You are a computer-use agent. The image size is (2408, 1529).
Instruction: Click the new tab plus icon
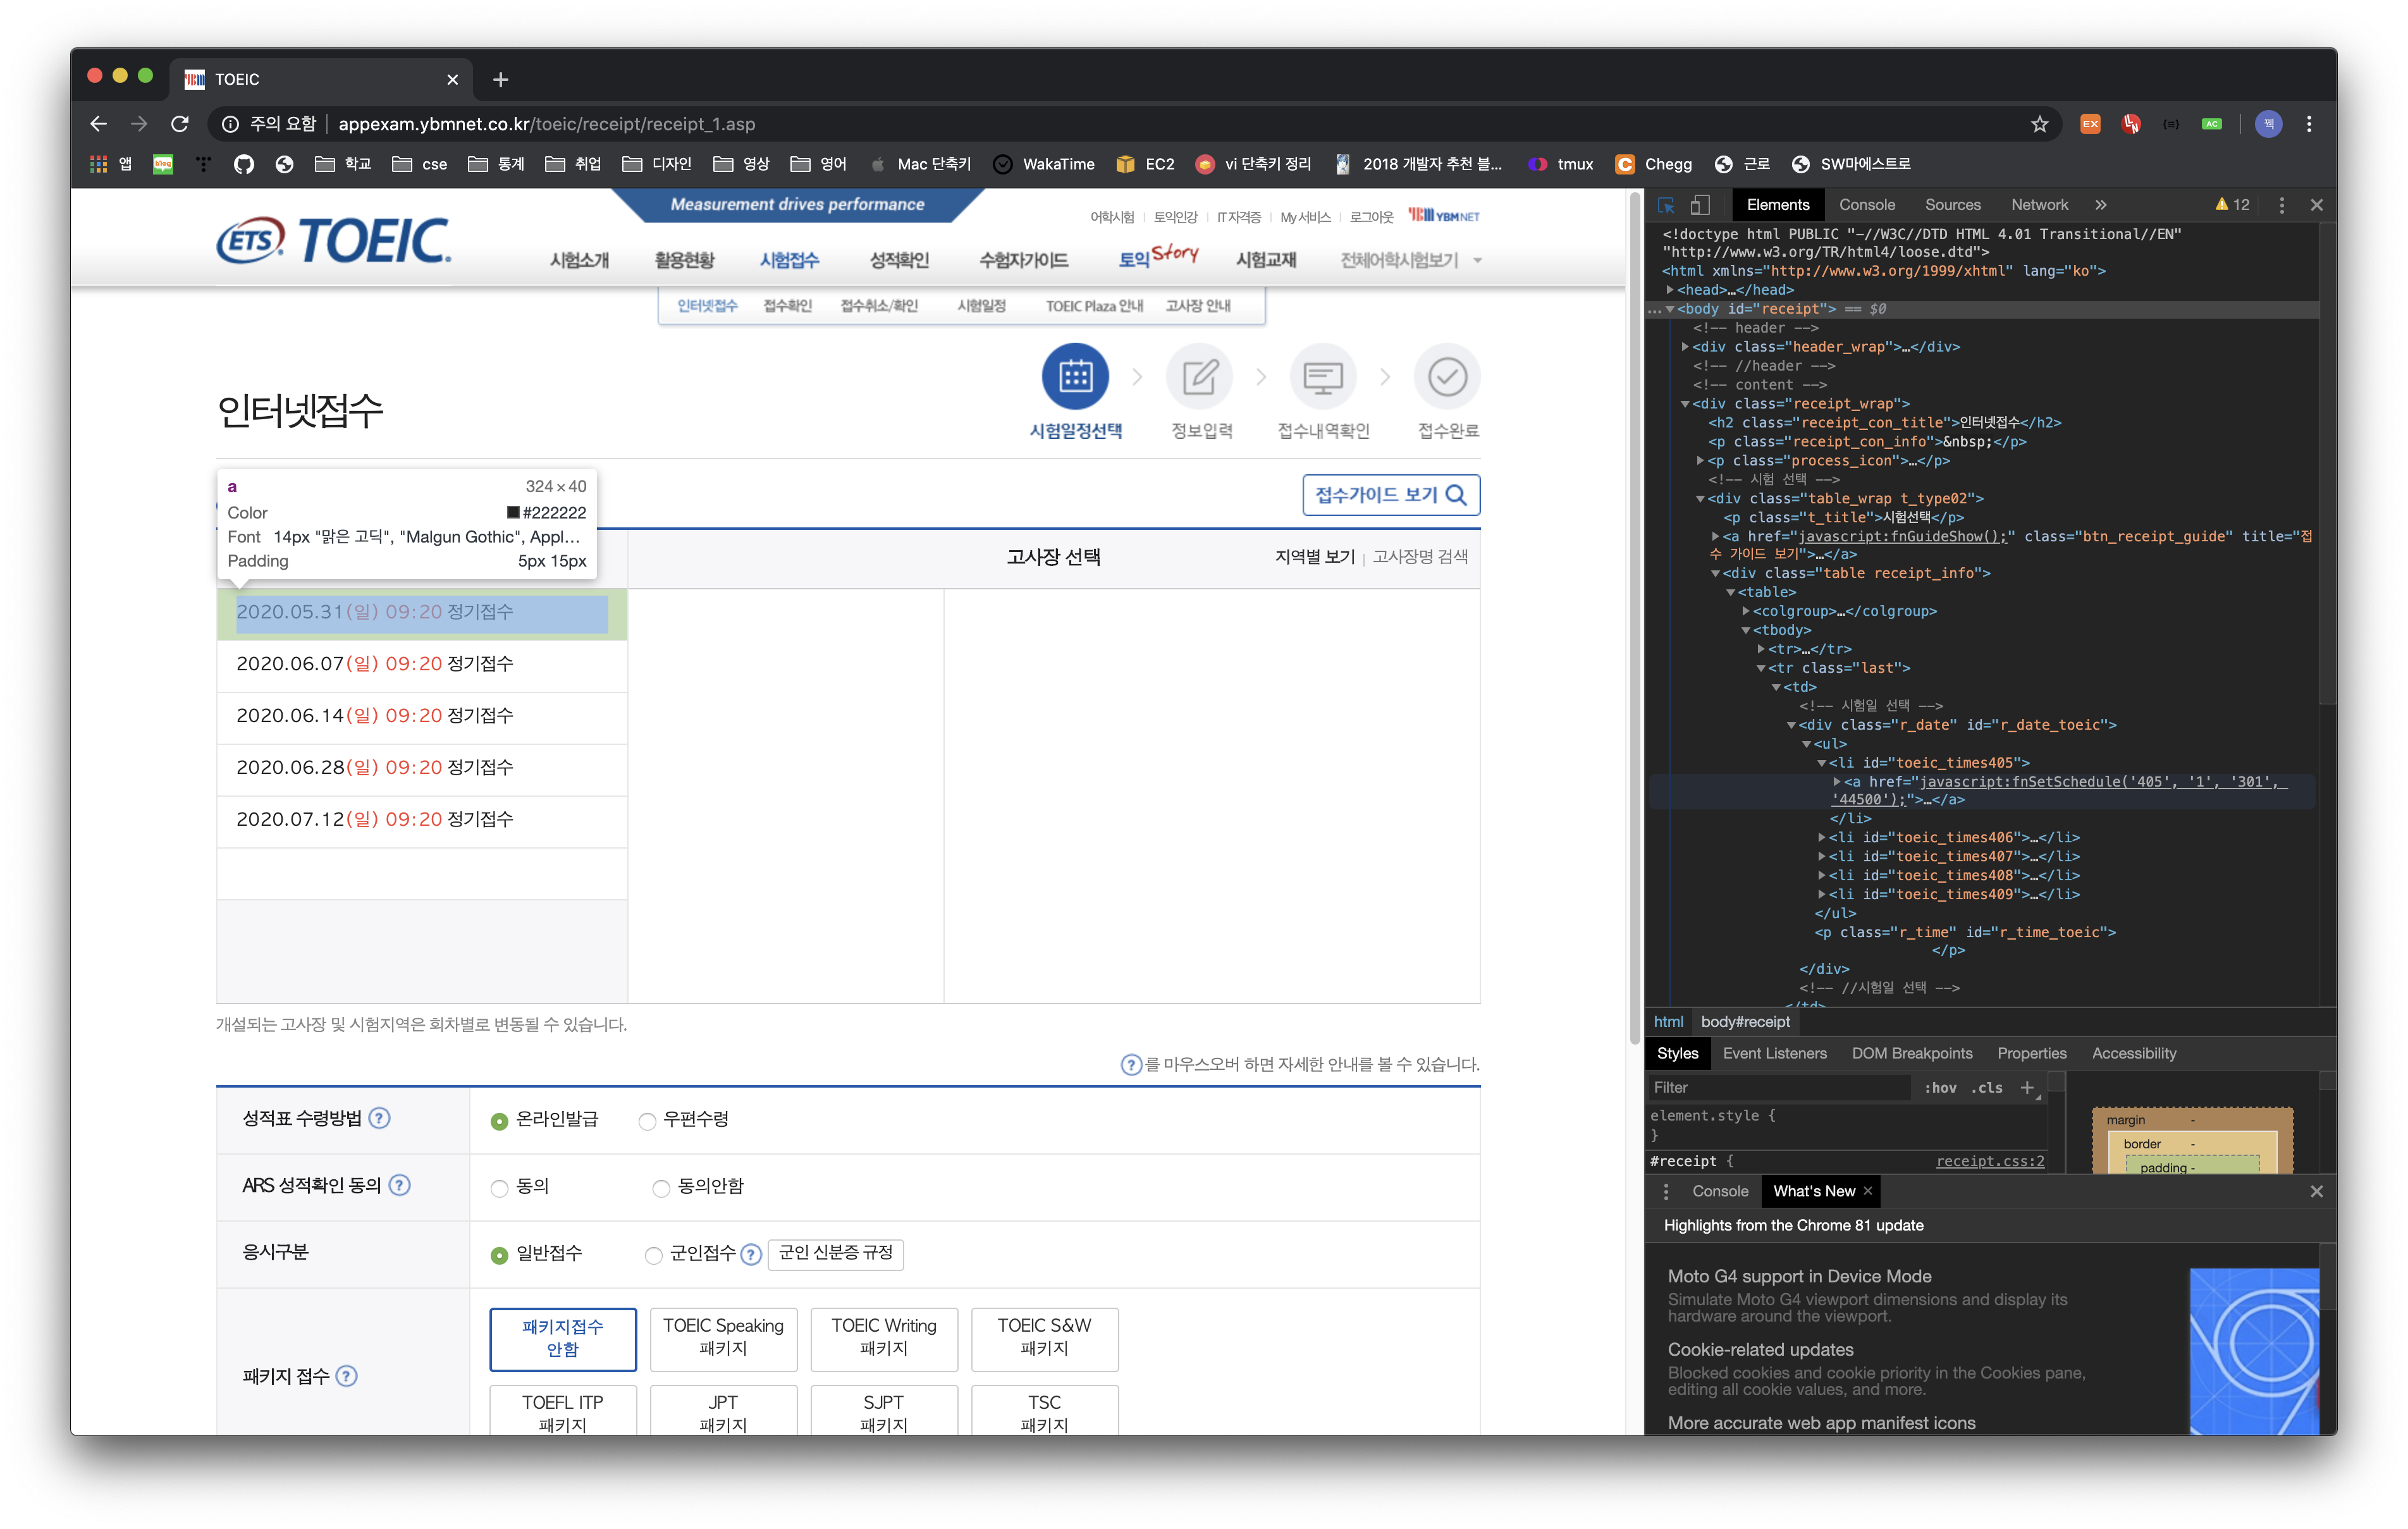[501, 79]
